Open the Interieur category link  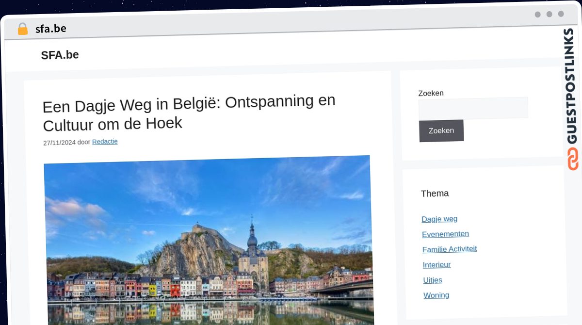coord(436,264)
